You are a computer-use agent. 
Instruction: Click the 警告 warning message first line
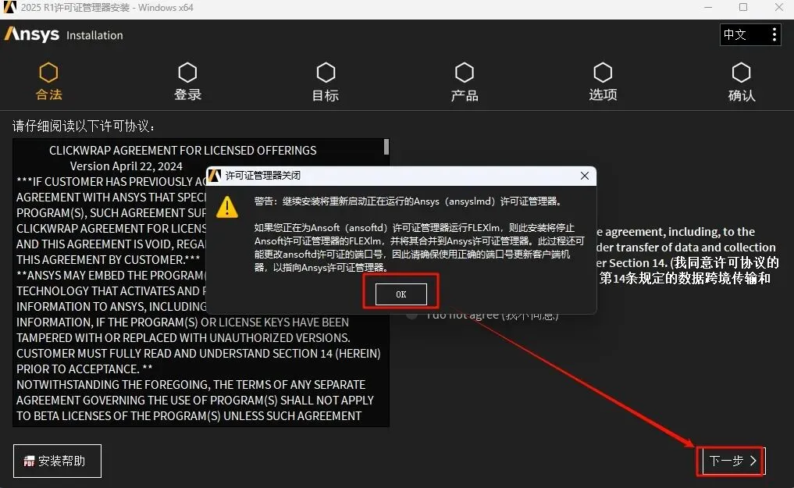pos(408,201)
